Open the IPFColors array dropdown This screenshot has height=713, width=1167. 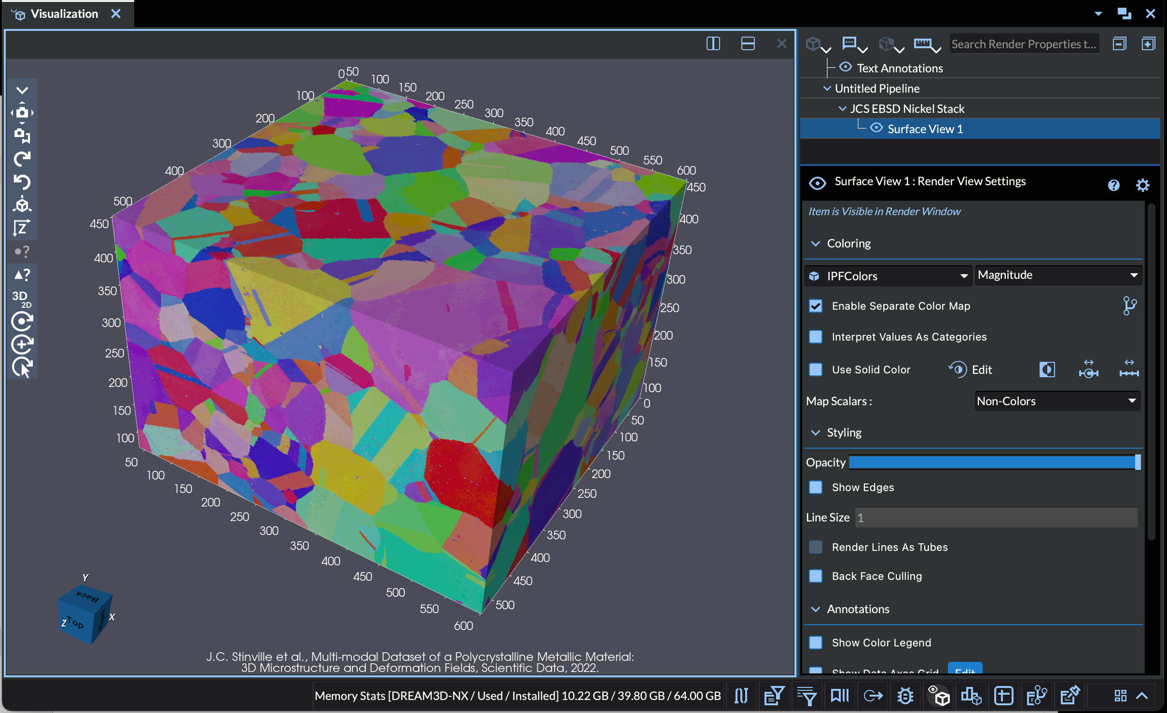pos(888,276)
